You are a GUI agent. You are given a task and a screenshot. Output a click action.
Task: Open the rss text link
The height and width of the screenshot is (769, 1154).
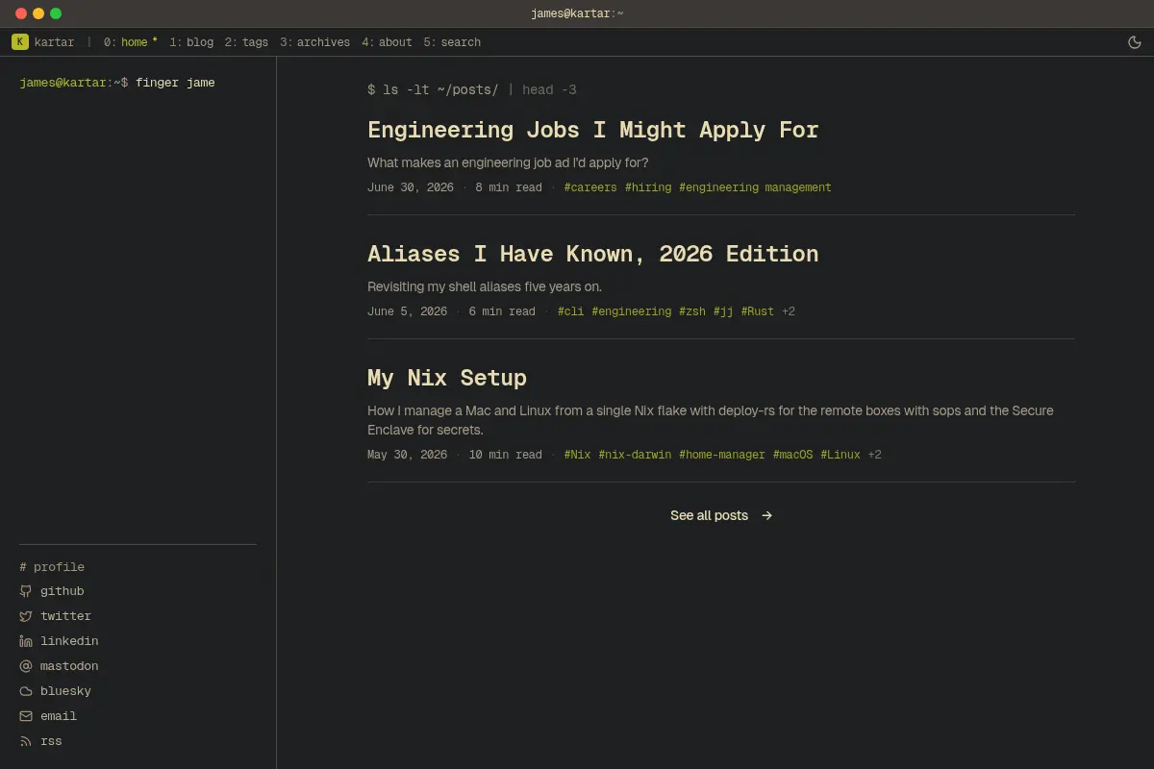[x=51, y=741]
